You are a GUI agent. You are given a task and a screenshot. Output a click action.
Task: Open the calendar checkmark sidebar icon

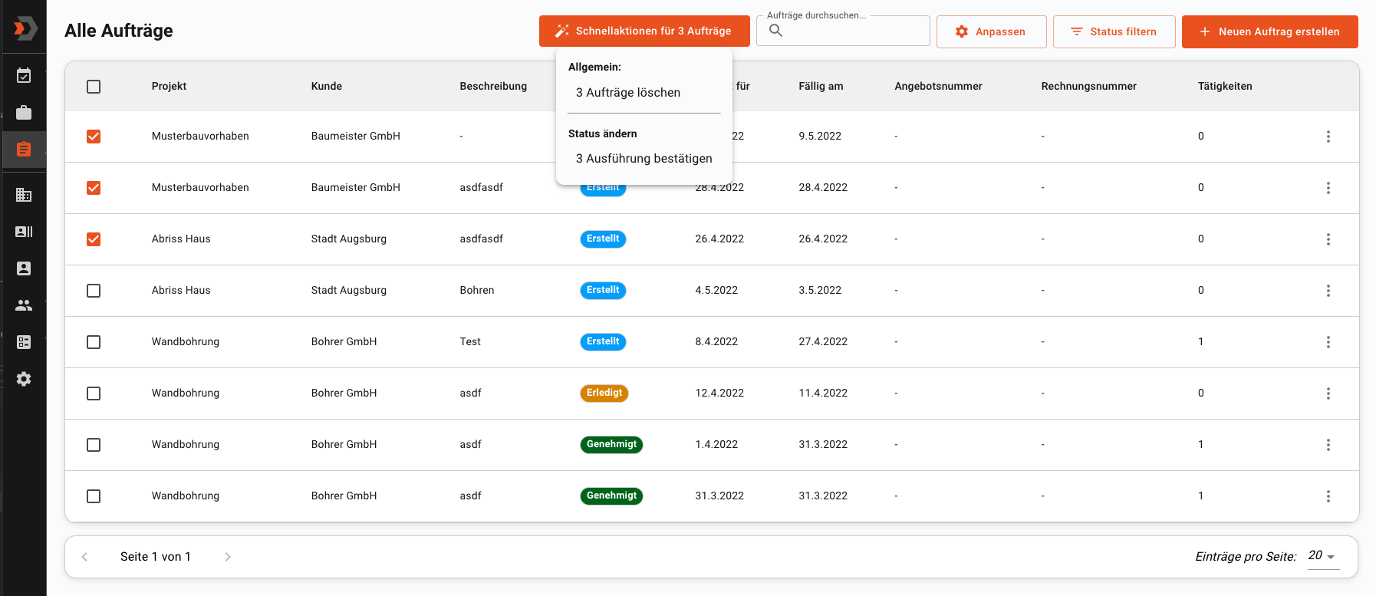click(x=24, y=75)
